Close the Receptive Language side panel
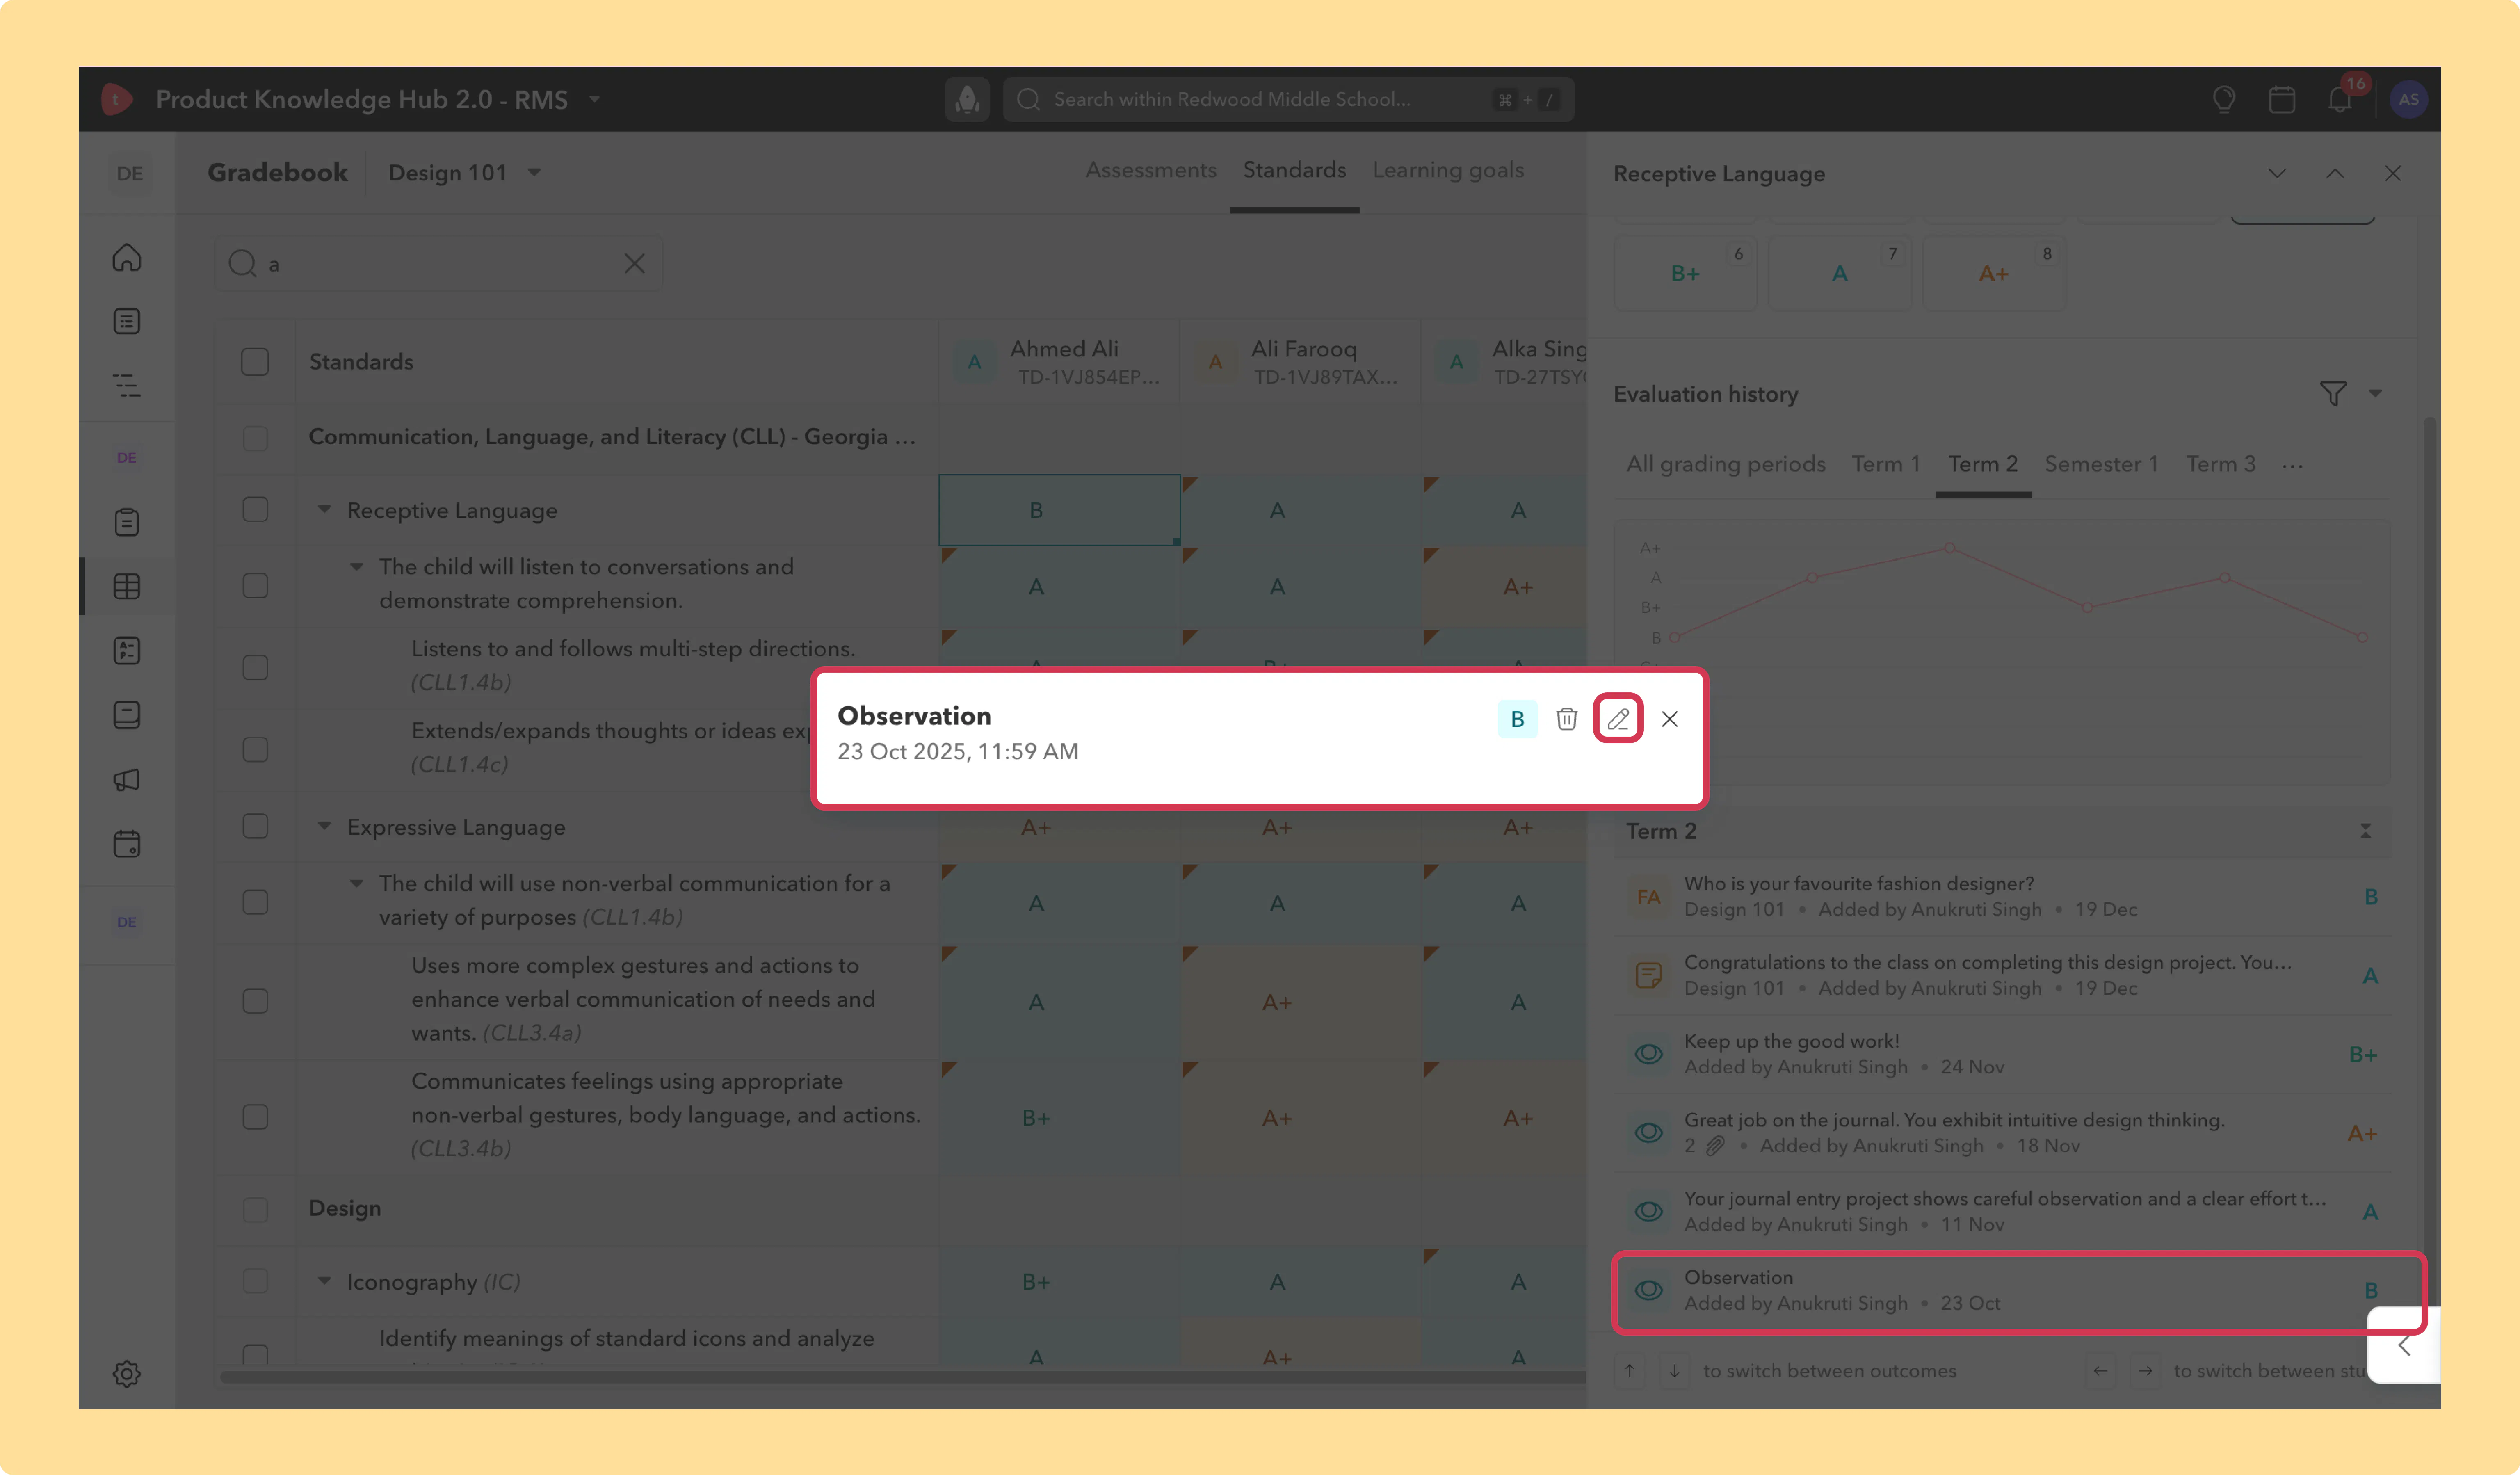The width and height of the screenshot is (2520, 1475). click(x=2393, y=173)
